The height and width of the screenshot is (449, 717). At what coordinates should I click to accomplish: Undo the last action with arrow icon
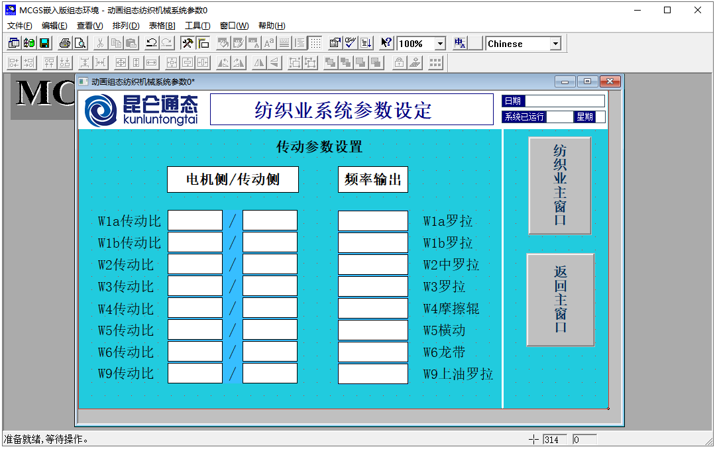pyautogui.click(x=151, y=44)
